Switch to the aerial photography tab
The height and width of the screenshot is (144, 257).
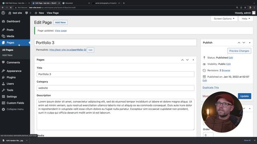pos(106,3)
